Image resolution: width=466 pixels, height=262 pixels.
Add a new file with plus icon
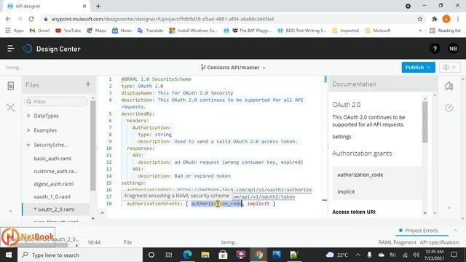pos(87,84)
